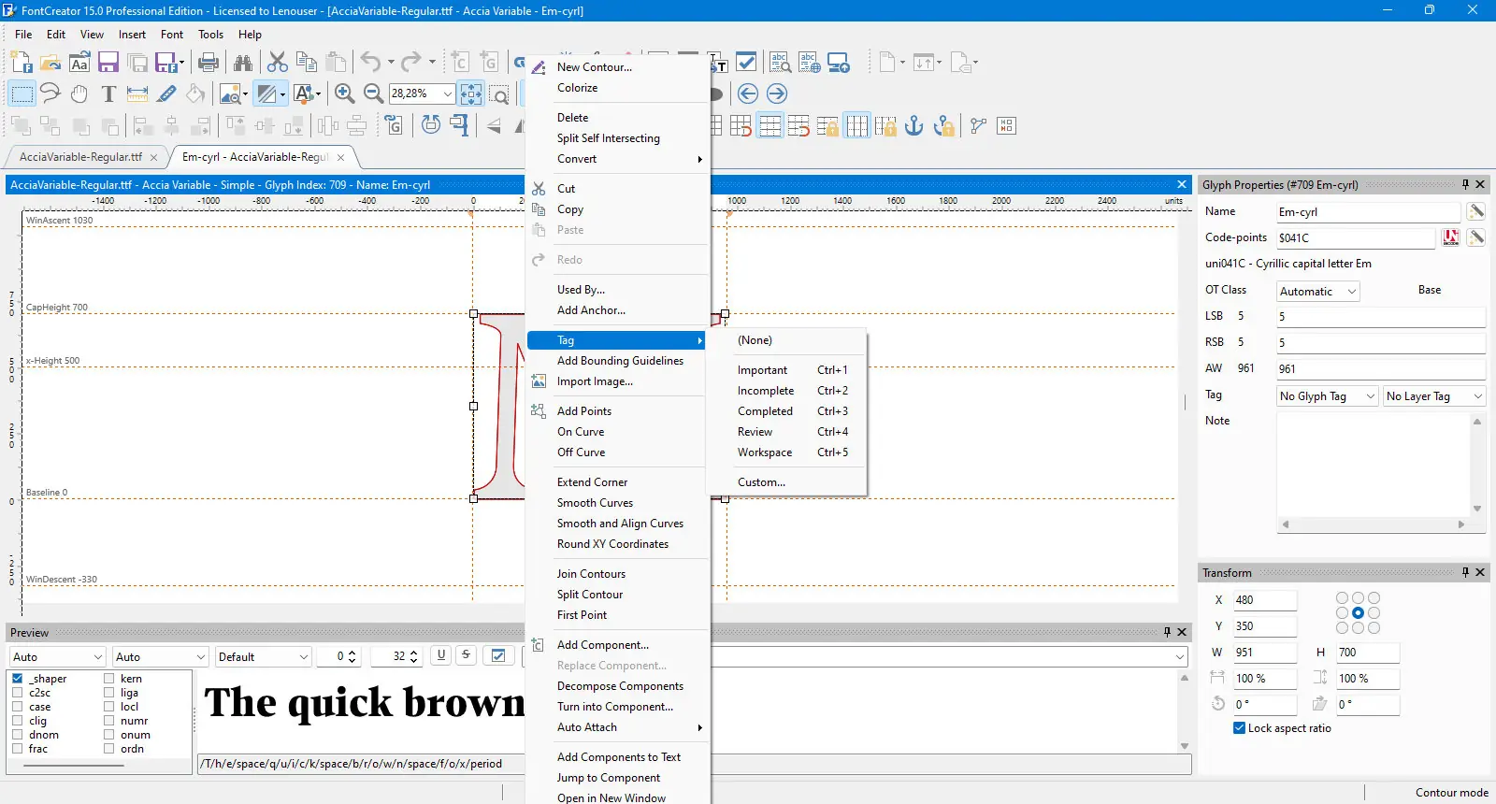Open the No Layer Tag dropdown
The height and width of the screenshot is (804, 1496).
1434,396
